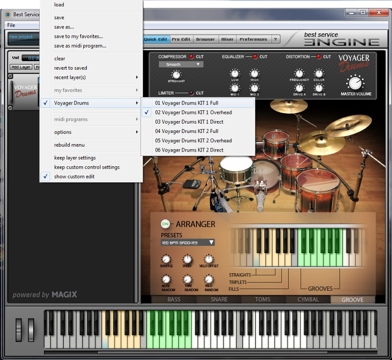Click the Best Service app icon in title bar
This screenshot has width=392, height=360.
[8, 15]
